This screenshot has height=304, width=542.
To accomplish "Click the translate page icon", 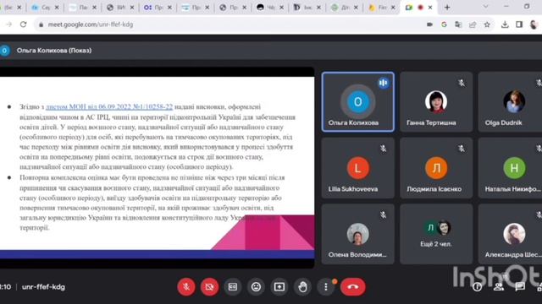I will coord(458,24).
